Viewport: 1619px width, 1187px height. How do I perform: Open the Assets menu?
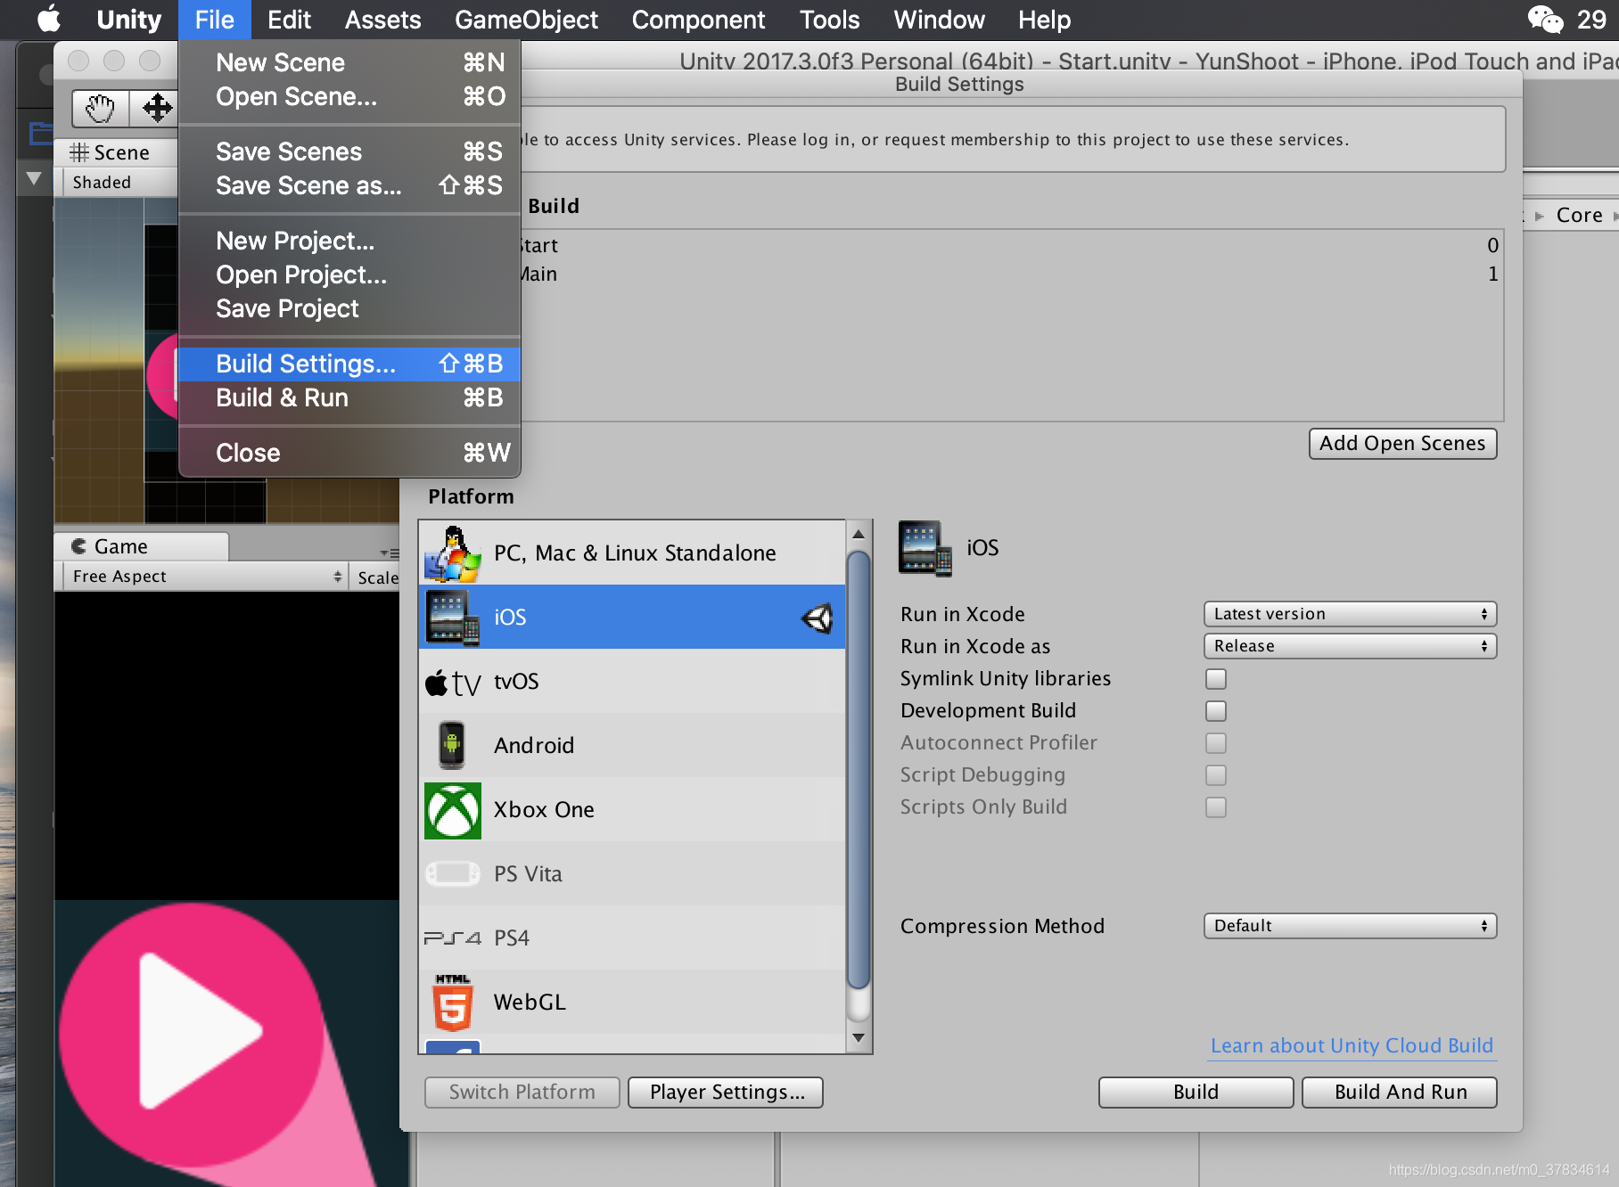pyautogui.click(x=382, y=20)
